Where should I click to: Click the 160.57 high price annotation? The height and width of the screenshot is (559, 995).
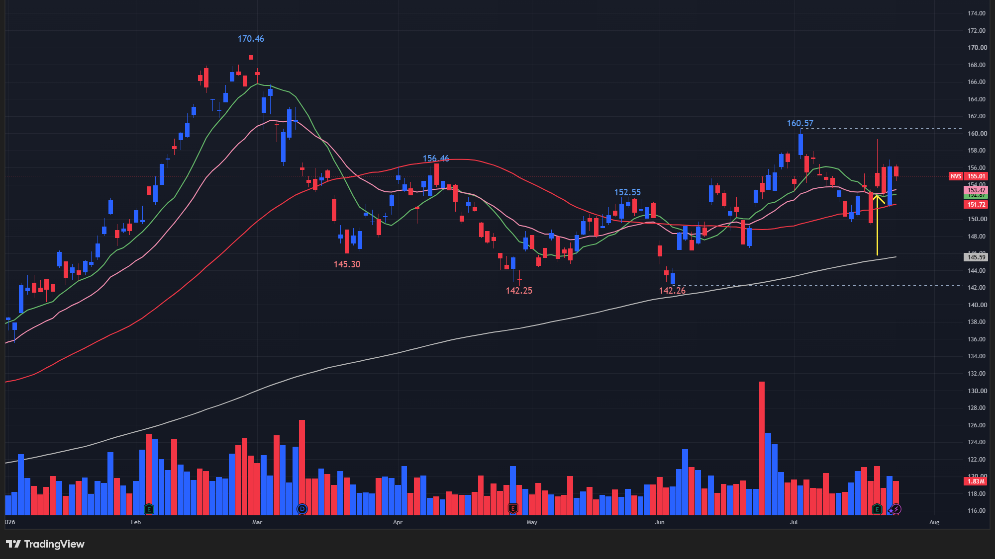(800, 123)
